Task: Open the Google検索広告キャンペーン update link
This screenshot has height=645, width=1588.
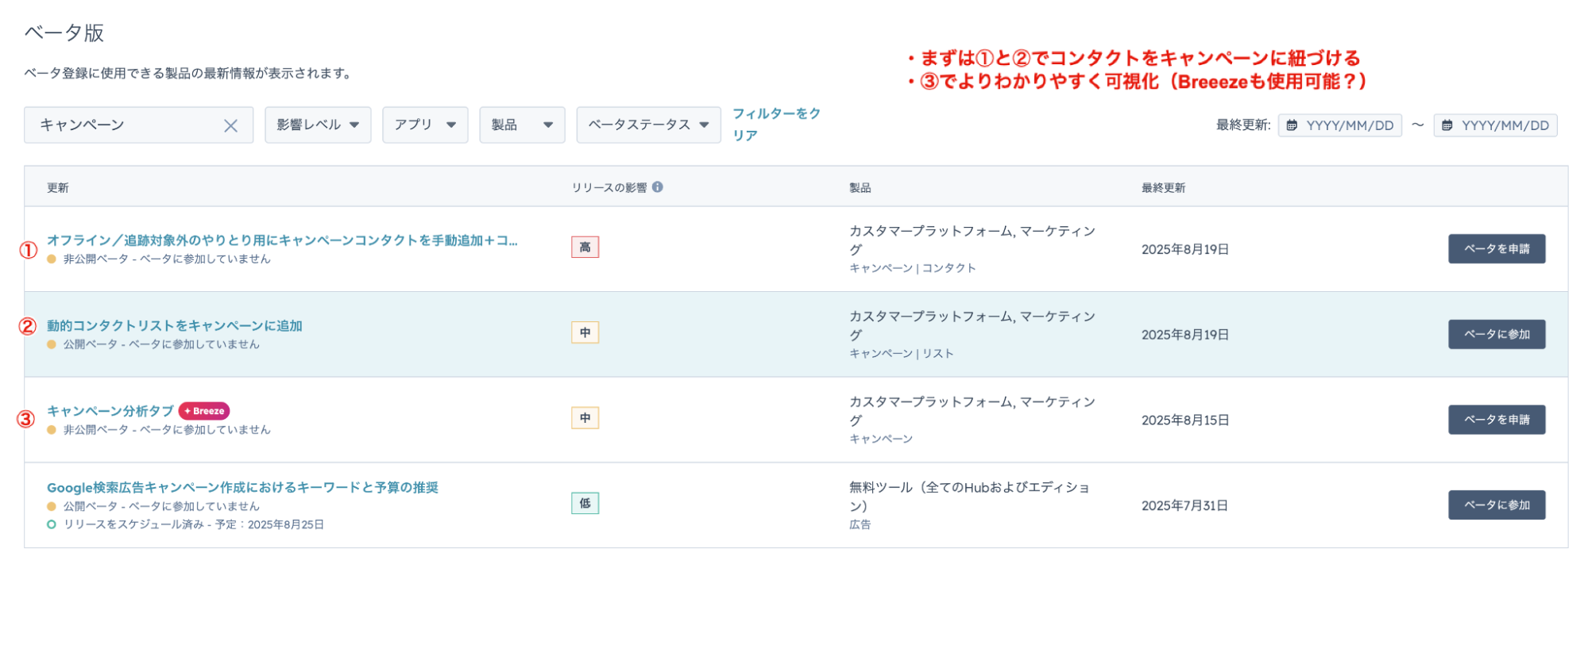Action: 242,488
